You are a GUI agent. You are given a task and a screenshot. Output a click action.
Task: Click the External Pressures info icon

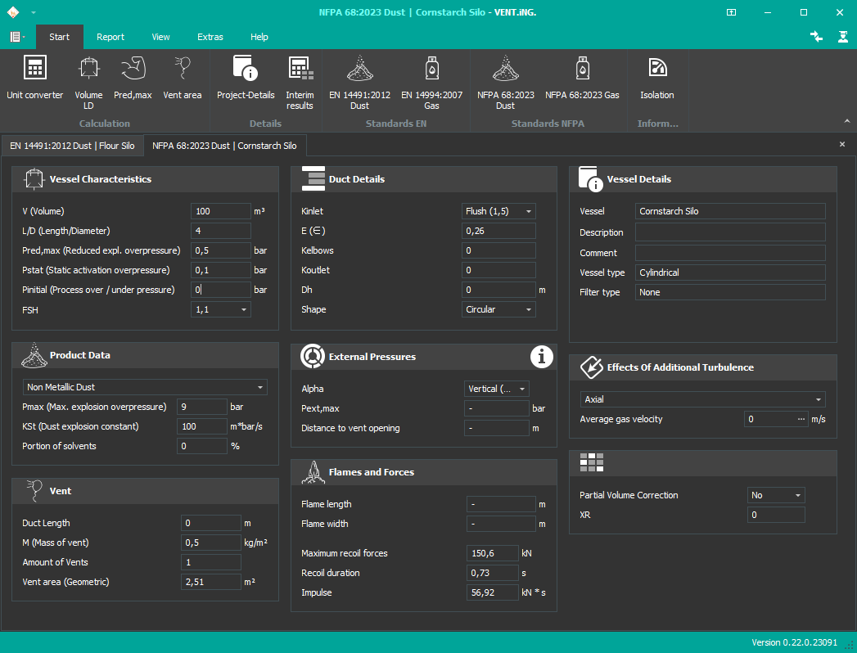coord(541,356)
